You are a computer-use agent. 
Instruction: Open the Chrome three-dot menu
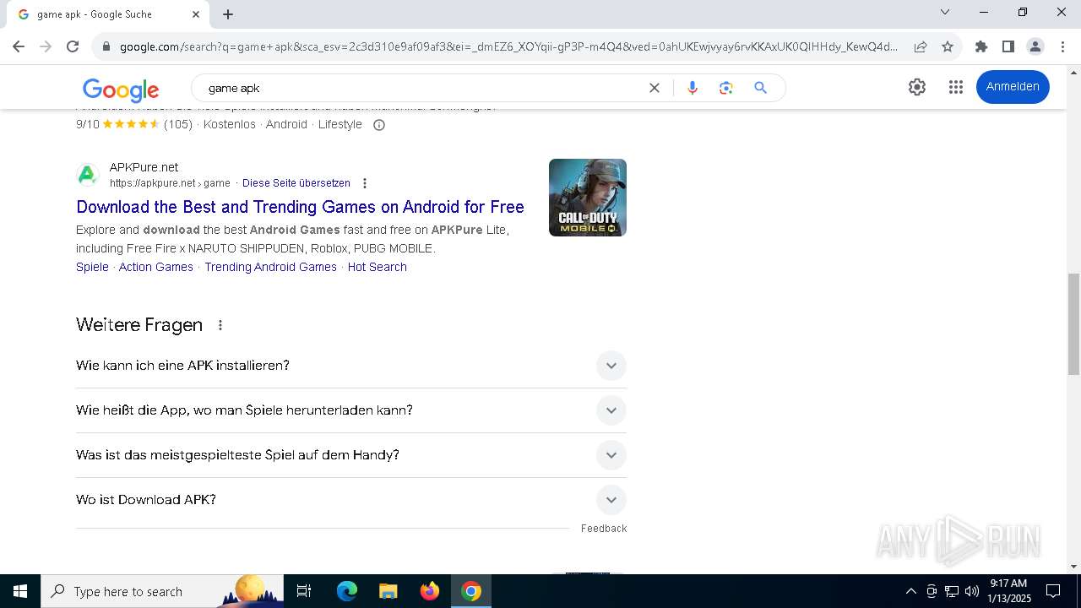(1062, 46)
